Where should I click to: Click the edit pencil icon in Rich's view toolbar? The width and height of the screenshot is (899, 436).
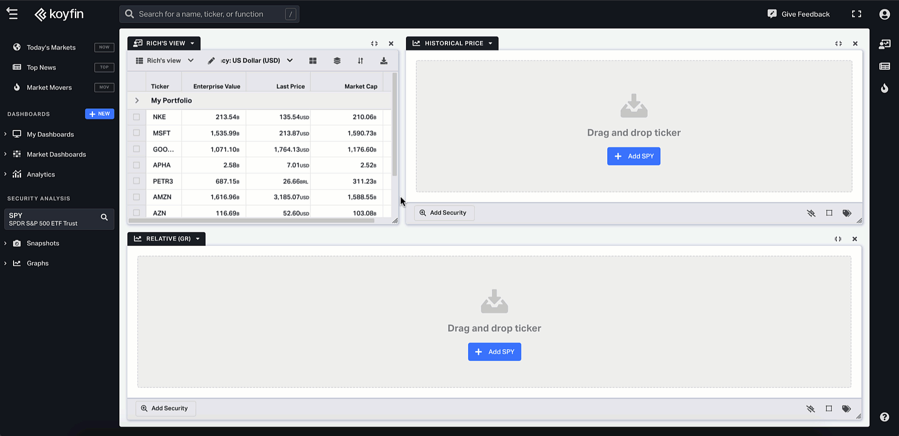pos(211,60)
